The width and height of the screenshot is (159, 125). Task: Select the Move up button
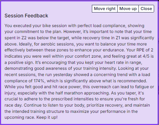click(x=128, y=9)
